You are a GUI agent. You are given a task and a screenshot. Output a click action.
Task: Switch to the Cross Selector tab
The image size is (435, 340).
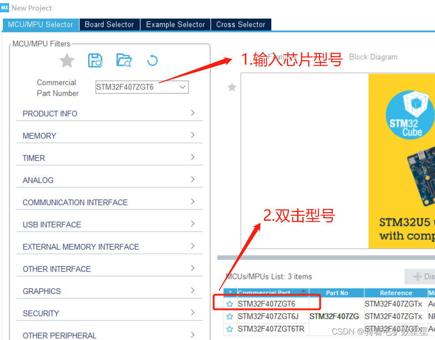pyautogui.click(x=241, y=25)
